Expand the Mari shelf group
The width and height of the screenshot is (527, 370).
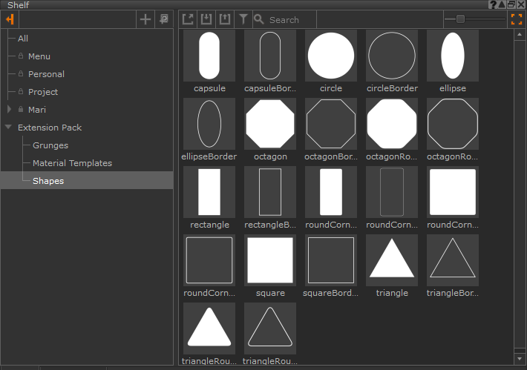8,110
